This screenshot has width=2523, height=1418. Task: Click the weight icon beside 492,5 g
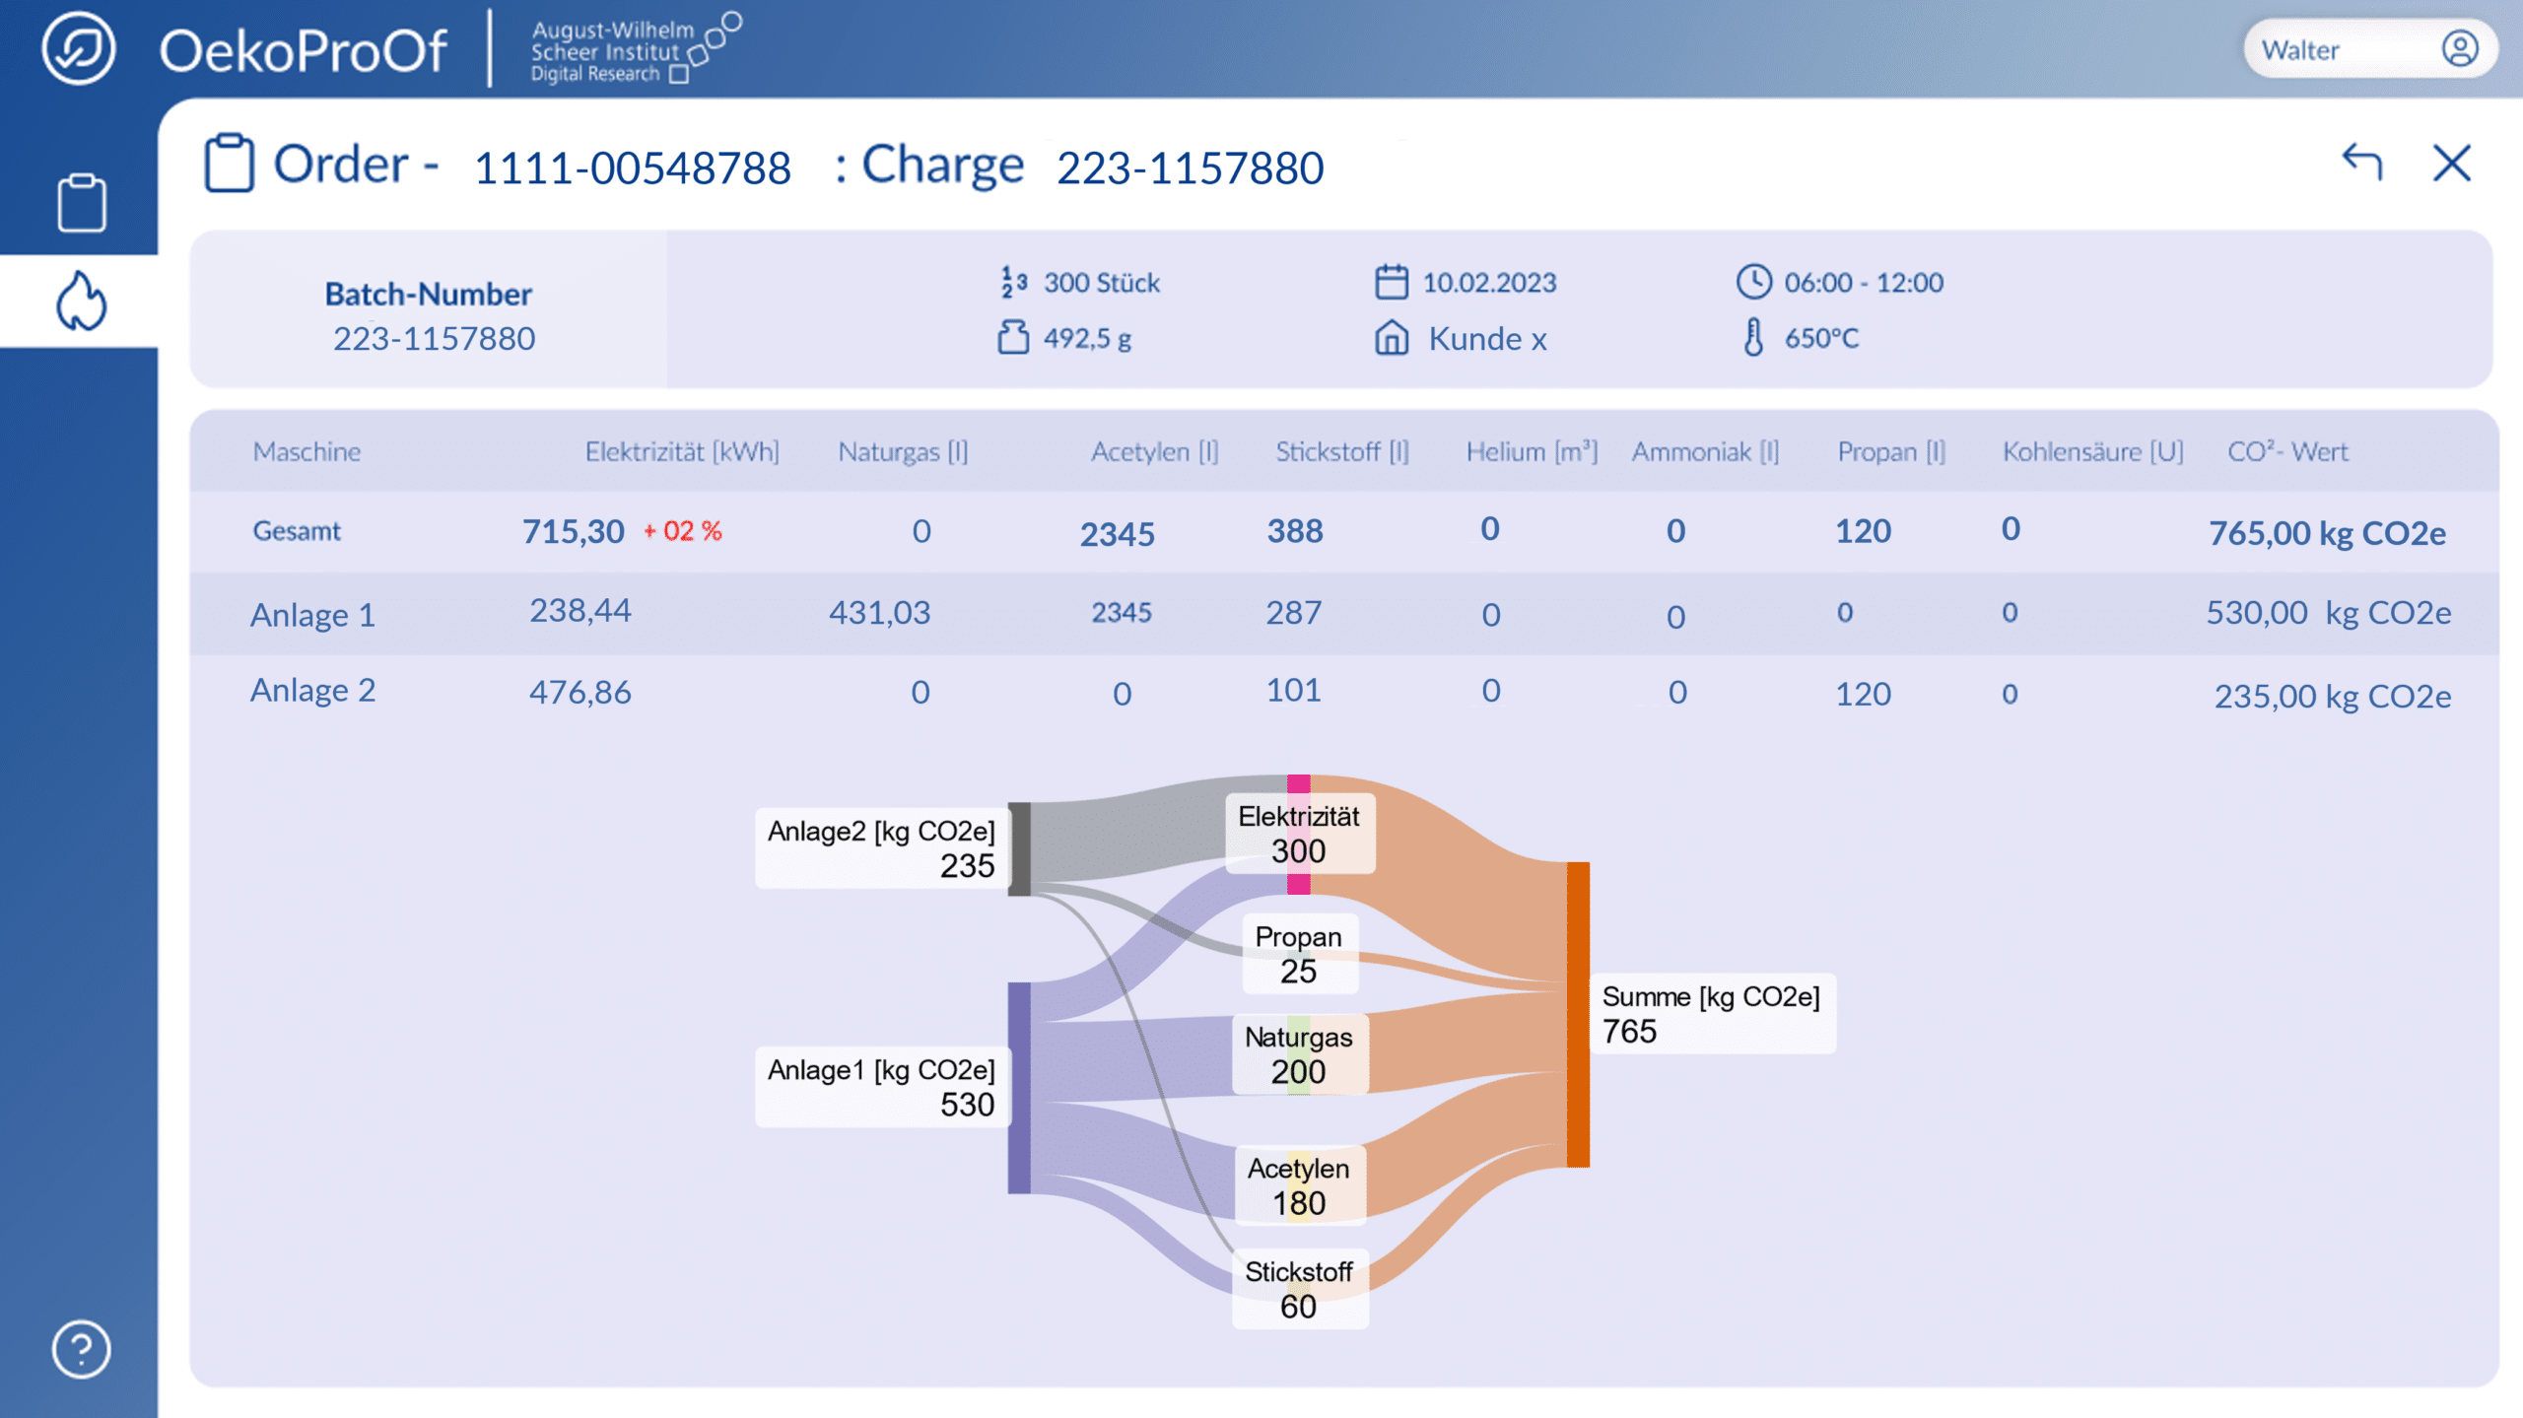point(1013,337)
